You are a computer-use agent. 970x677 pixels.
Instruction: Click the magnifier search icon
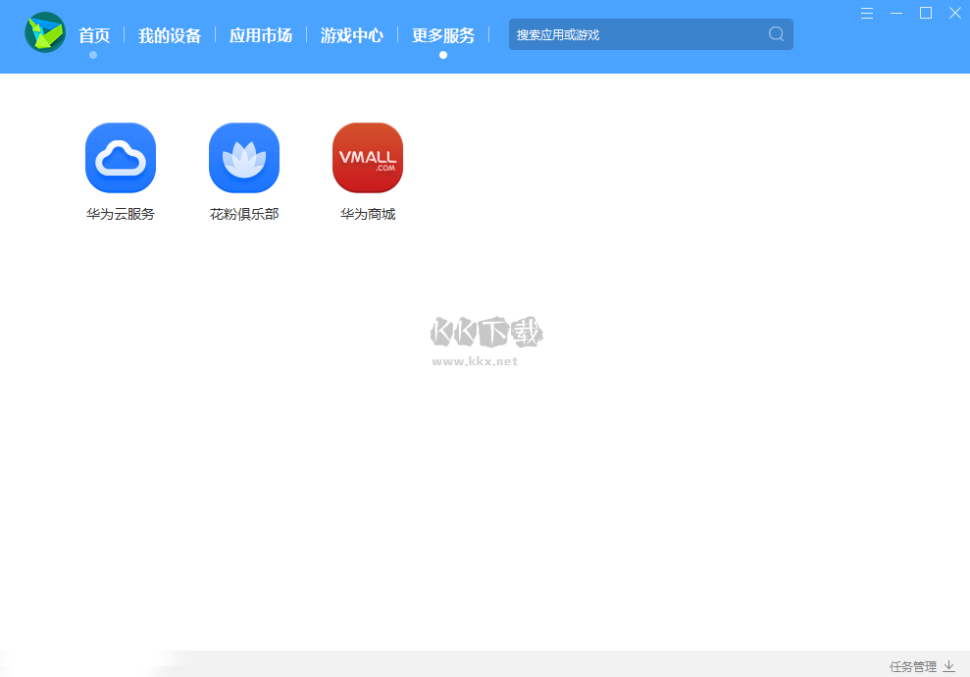(x=776, y=34)
